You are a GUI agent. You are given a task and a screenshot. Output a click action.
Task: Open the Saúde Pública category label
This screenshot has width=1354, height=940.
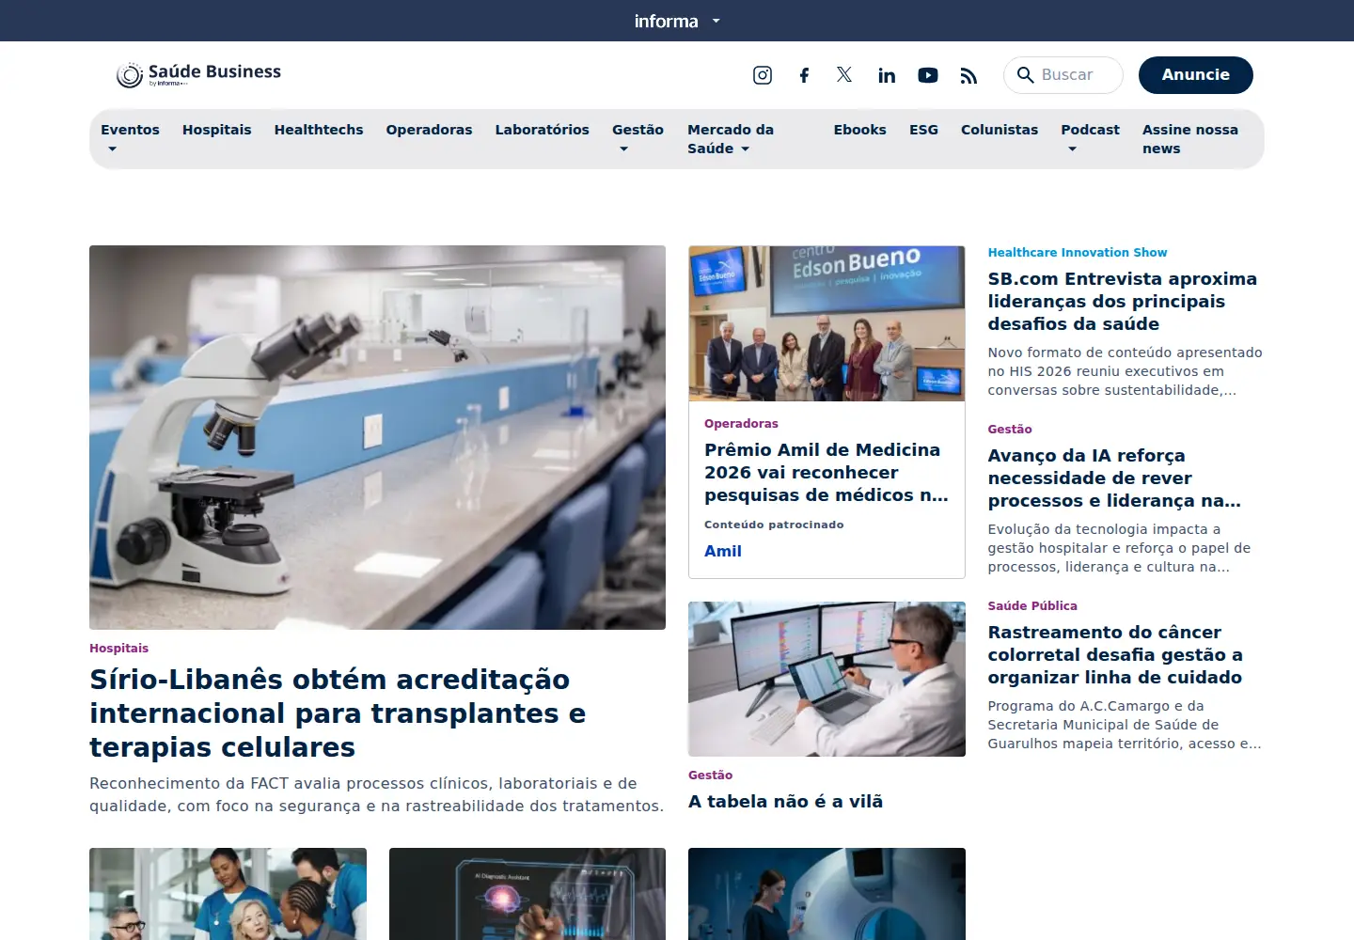1032,606
